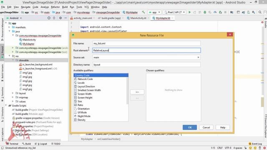Open the profiler gauge icon
This screenshot has height=150, width=267.
coord(215,12)
